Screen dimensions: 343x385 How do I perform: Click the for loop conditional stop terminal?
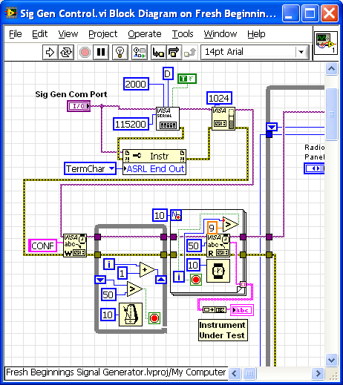[196, 280]
